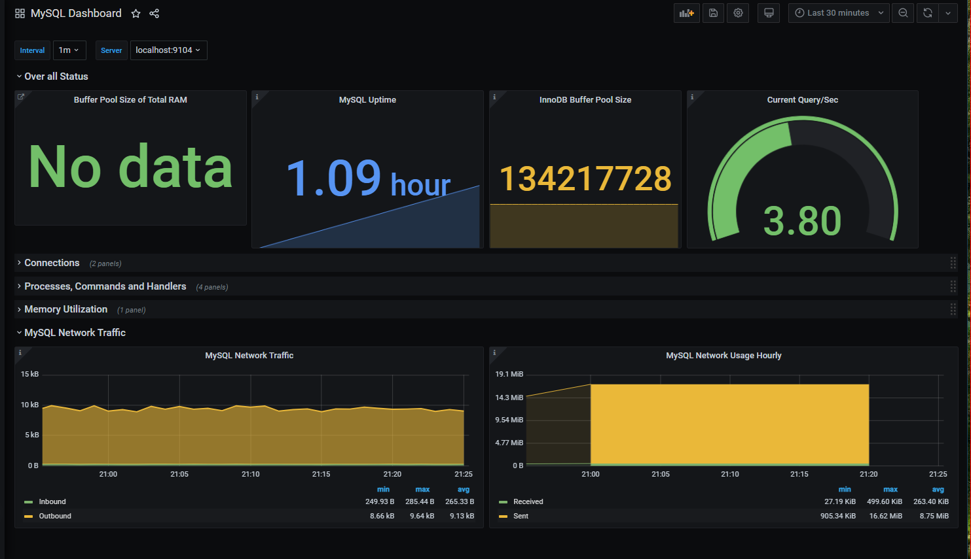Screen dimensions: 971x559
Task: Open the Current Query/Sec panel title menu
Action: coord(802,100)
